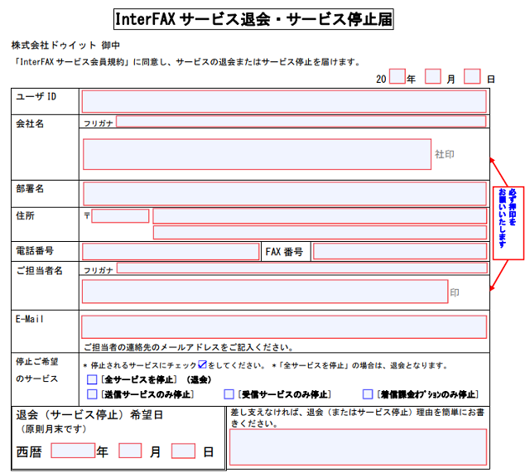Check the 送信サービスのみ停止 checkbox
The image size is (530, 473).
pyautogui.click(x=92, y=394)
